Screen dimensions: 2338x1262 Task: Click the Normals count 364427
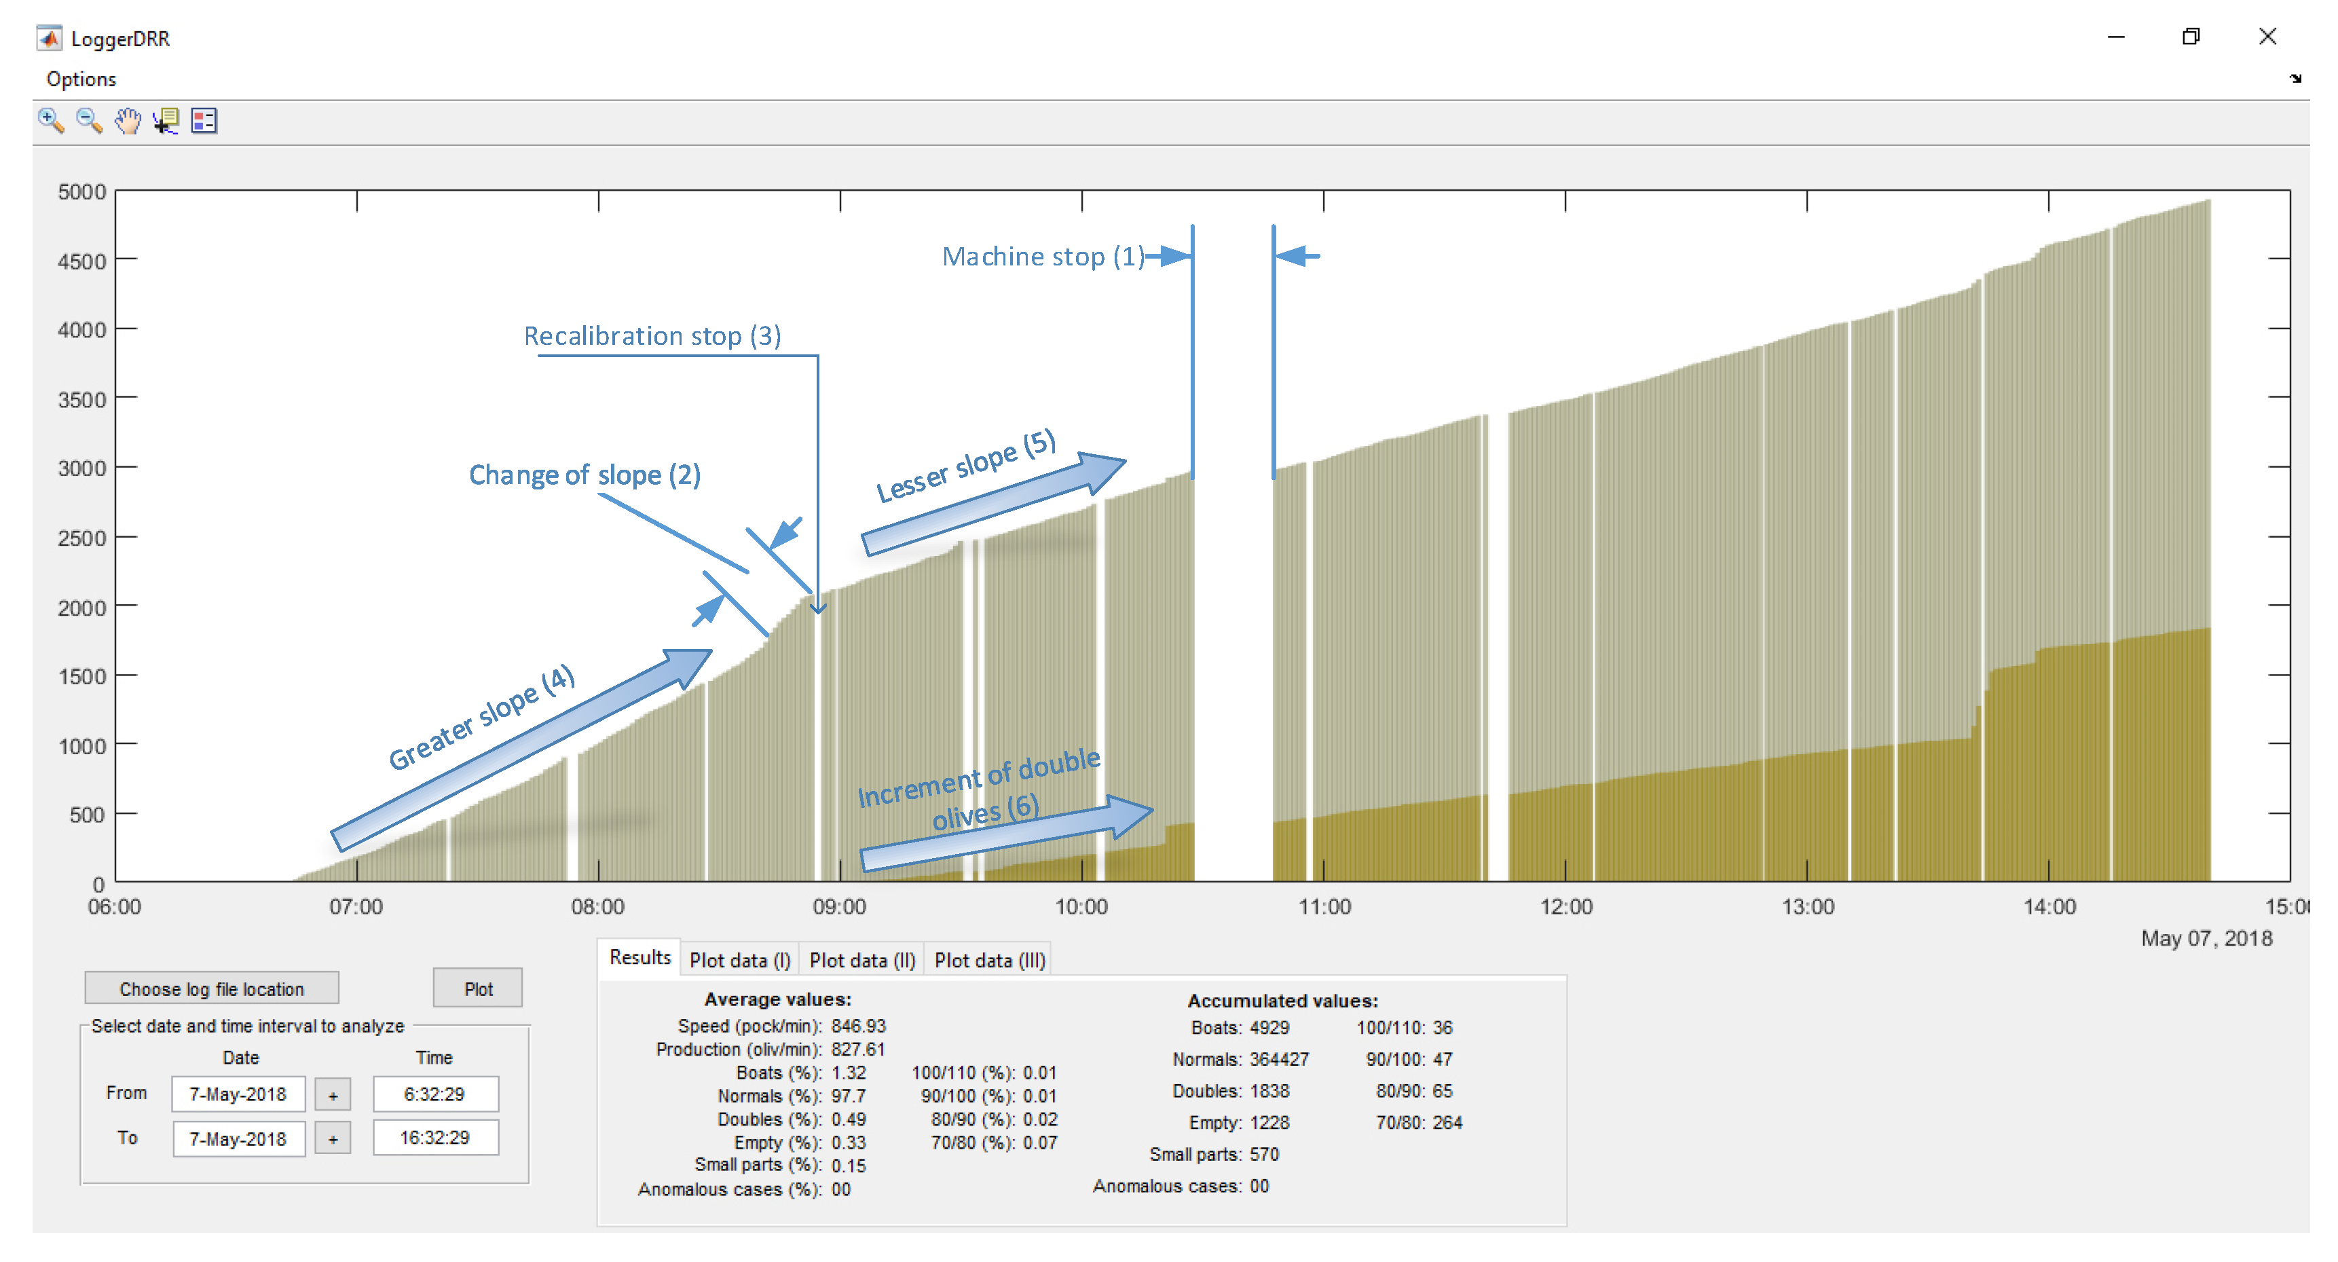[x=1280, y=1060]
